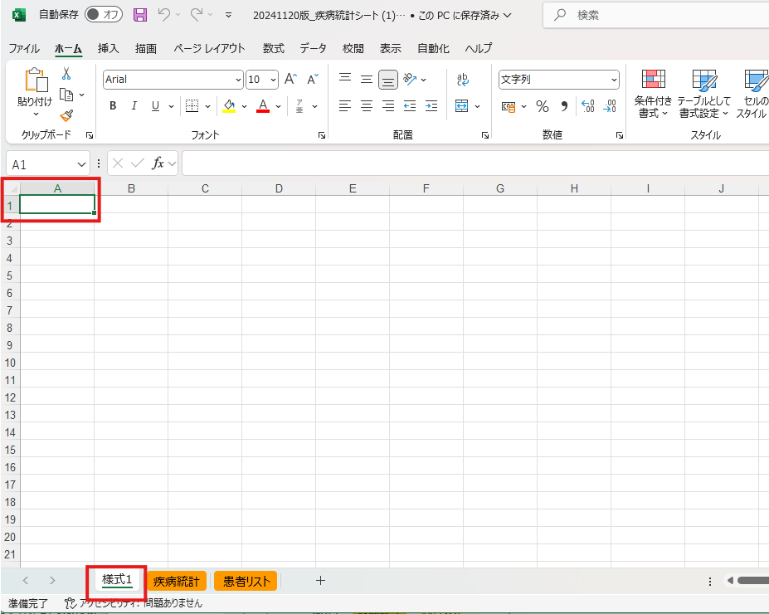Click the Comma style icon
Screen dimensions: 769x614
pyautogui.click(x=564, y=106)
